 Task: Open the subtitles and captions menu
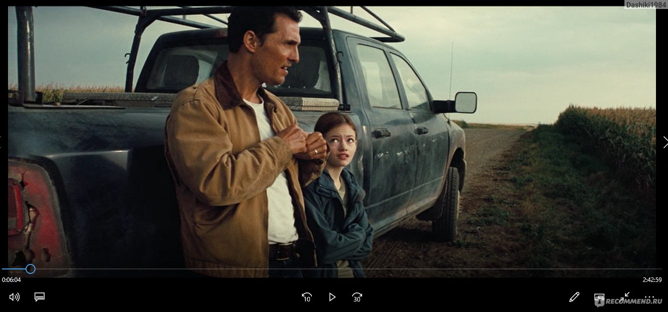click(x=40, y=297)
